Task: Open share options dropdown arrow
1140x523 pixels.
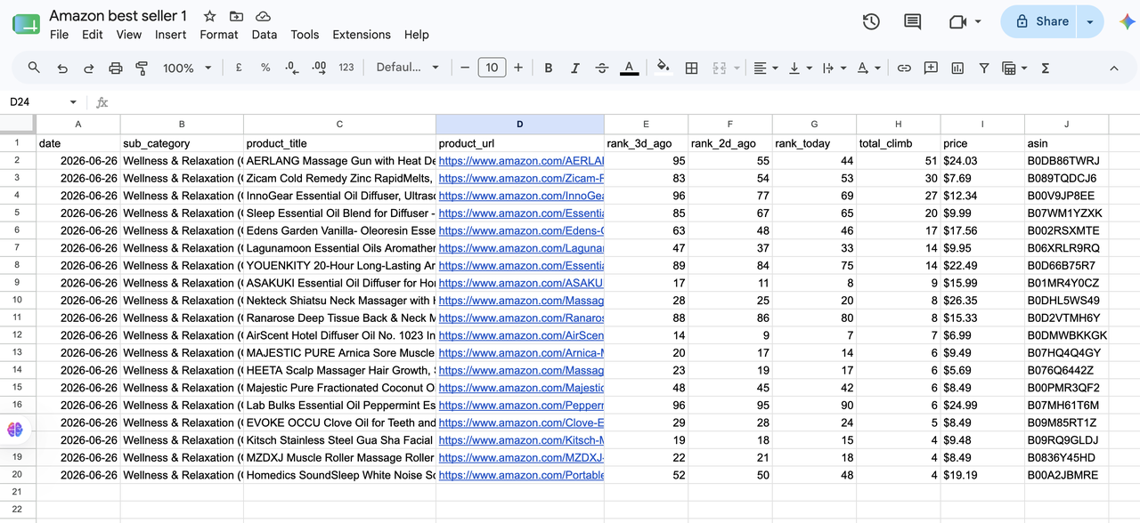Action: (x=1091, y=21)
